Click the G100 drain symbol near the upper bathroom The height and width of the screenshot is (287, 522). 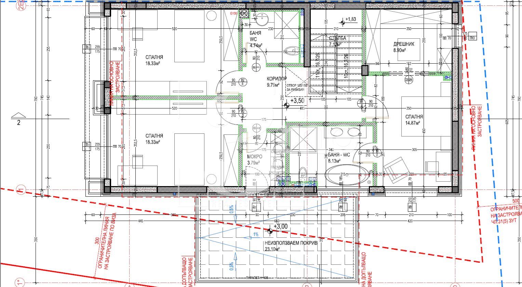[x=244, y=14]
